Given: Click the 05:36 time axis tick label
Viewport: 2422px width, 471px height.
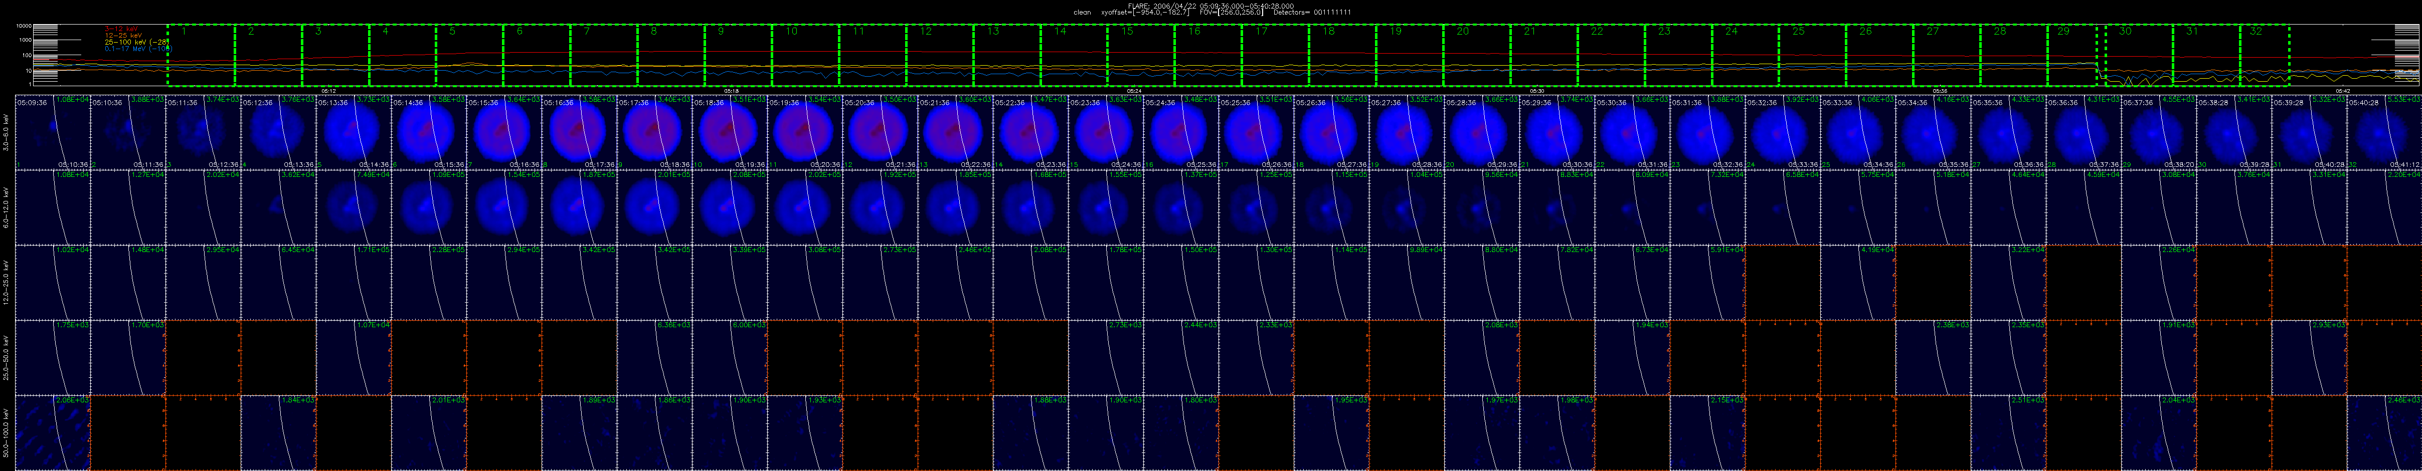Looking at the screenshot, I should tap(1939, 91).
